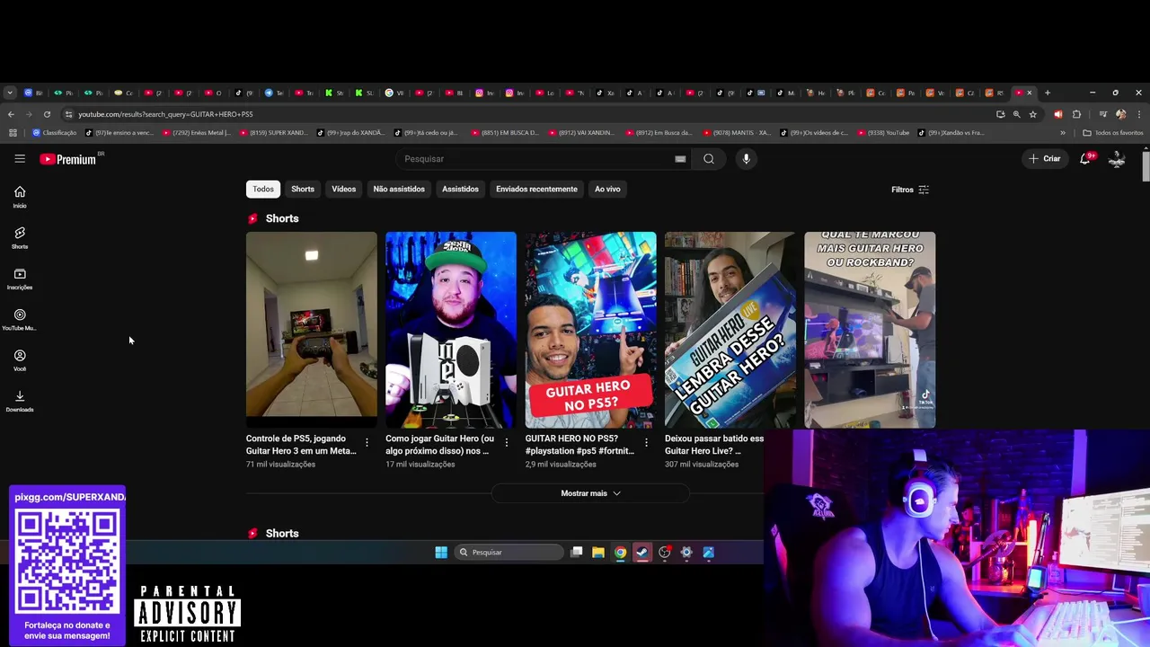Open the Como jogar Guitar Hero short thumbnail
Viewport: 1150px width, 647px height.
pos(451,330)
